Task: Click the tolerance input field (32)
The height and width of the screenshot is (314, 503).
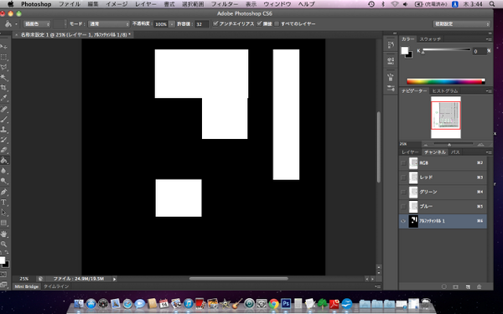Action: tap(202, 24)
